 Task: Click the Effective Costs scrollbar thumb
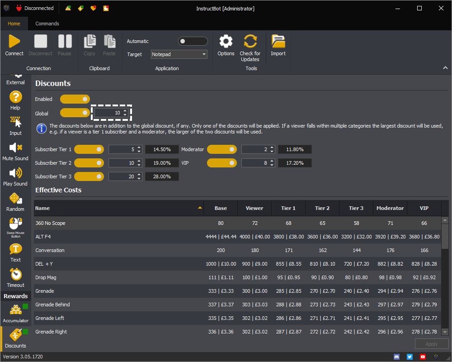pos(445,236)
